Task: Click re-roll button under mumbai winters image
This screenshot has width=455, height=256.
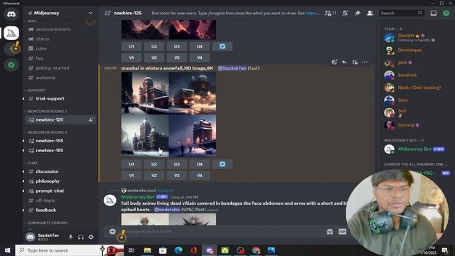Action: pyautogui.click(x=223, y=164)
